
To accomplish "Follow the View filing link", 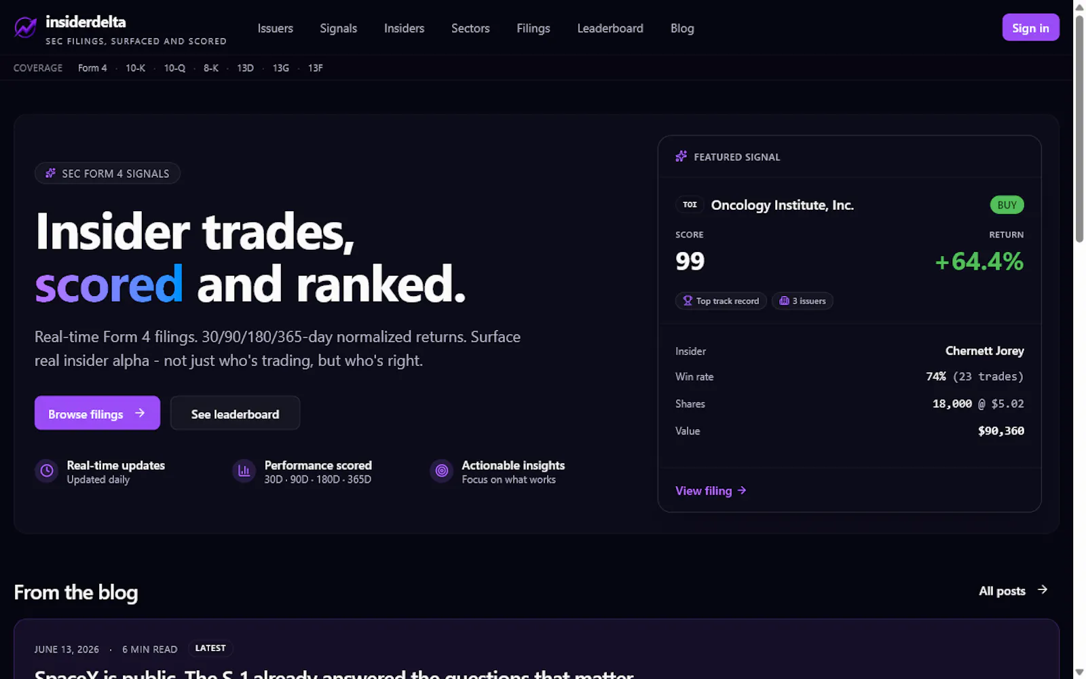I will tap(711, 490).
